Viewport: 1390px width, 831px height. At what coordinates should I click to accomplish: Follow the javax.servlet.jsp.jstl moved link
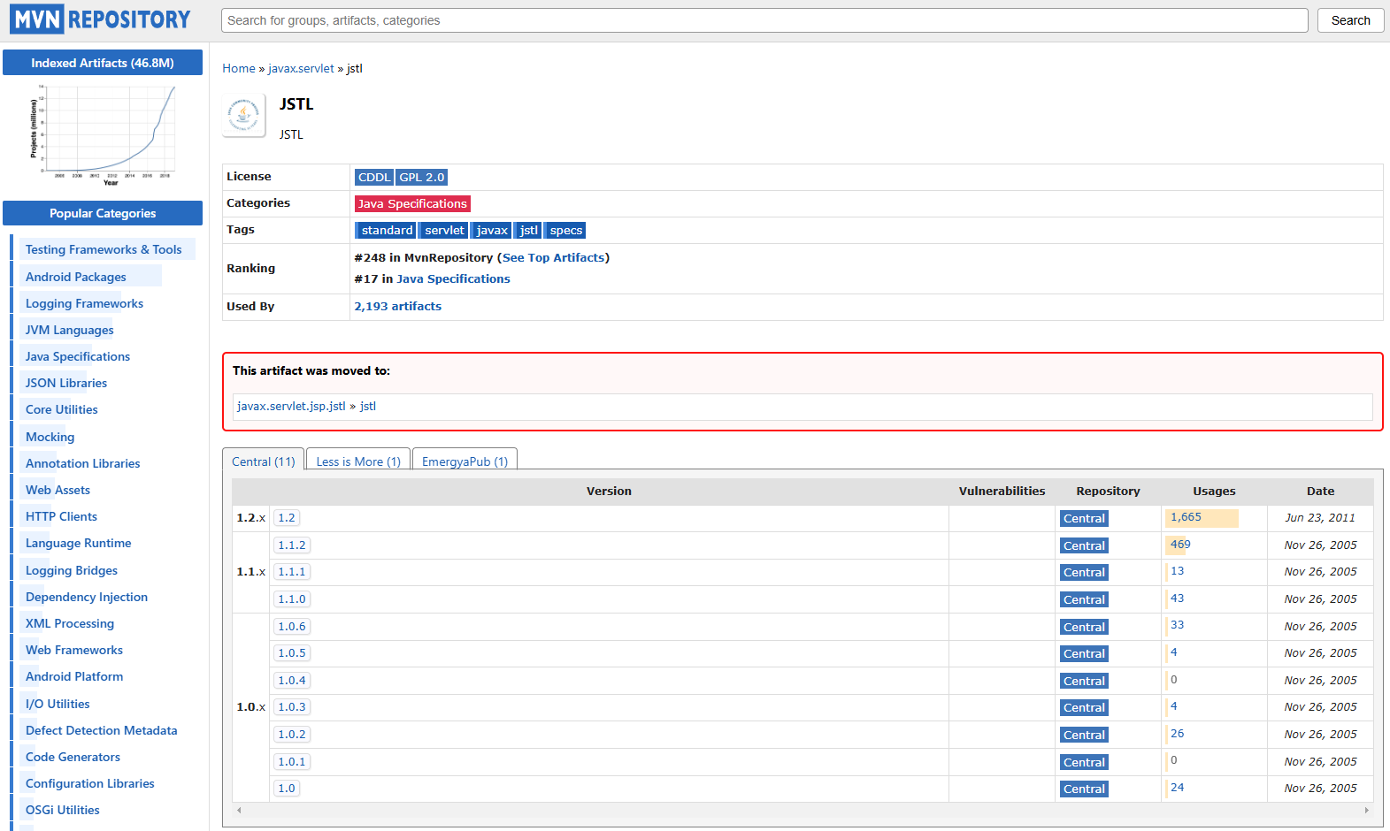pyautogui.click(x=291, y=406)
